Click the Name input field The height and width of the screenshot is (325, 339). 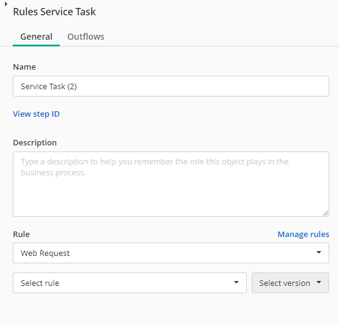pos(171,86)
